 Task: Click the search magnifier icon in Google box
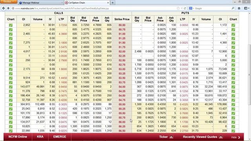(x=233, y=8)
